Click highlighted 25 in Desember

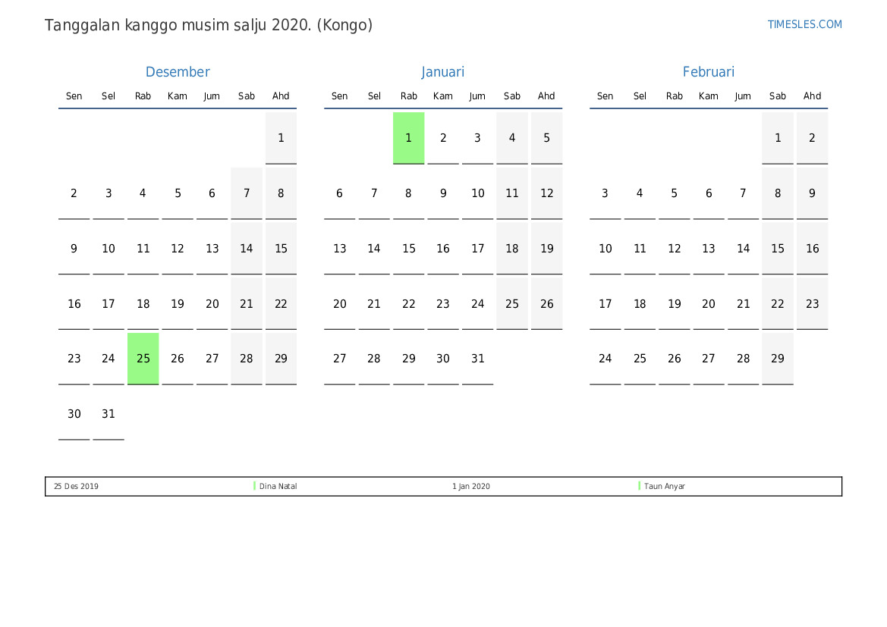point(143,359)
